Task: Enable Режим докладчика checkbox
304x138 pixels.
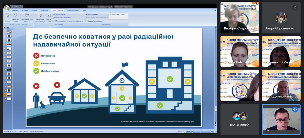Action: [87, 21]
